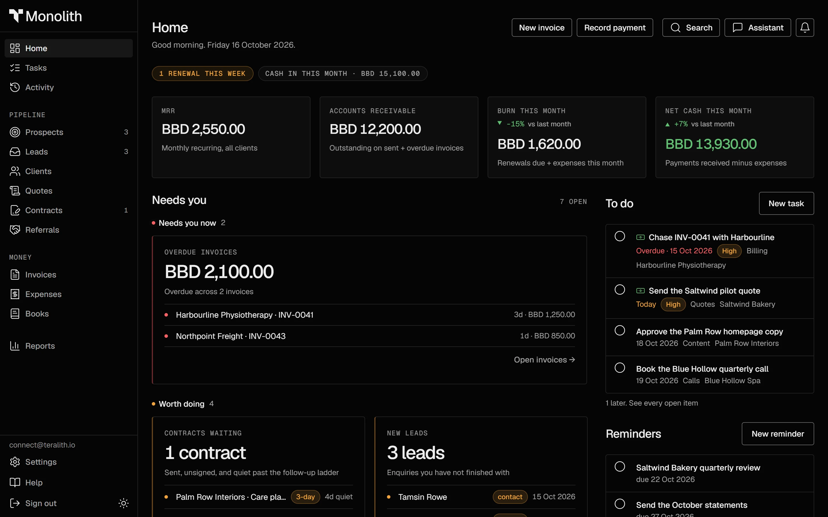
Task: Open Tasks via the checklist icon
Action: [x=15, y=68]
